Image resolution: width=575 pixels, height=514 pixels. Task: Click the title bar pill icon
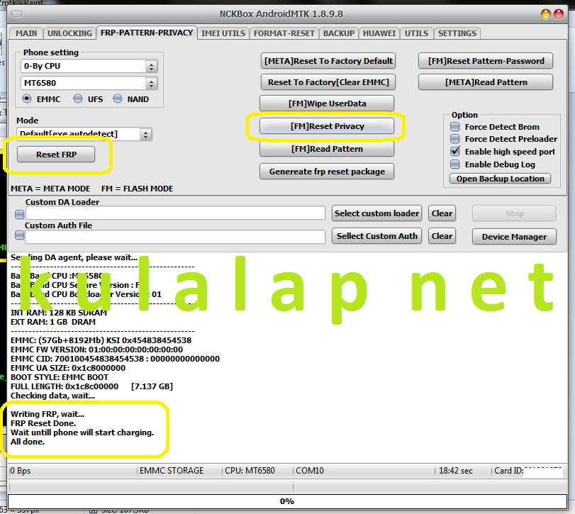pyautogui.click(x=17, y=14)
